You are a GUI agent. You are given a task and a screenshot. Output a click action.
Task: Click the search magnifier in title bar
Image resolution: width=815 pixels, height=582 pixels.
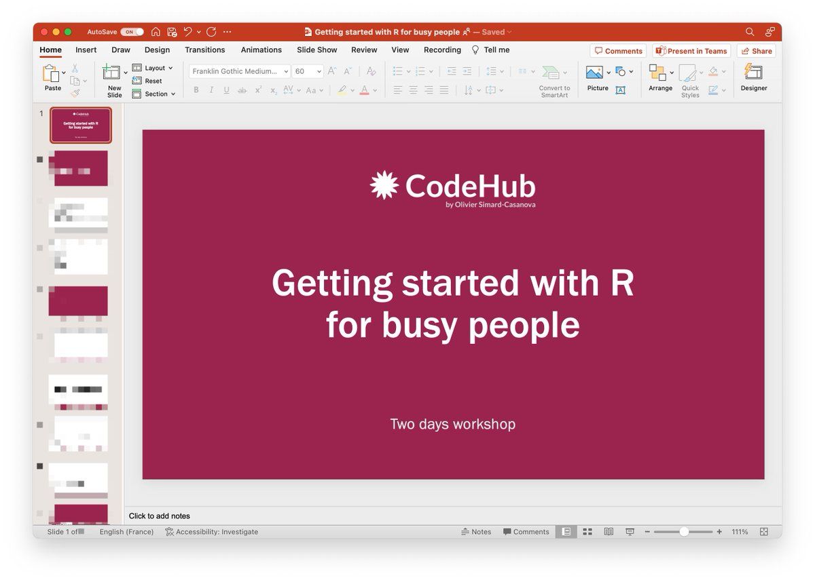pyautogui.click(x=750, y=32)
